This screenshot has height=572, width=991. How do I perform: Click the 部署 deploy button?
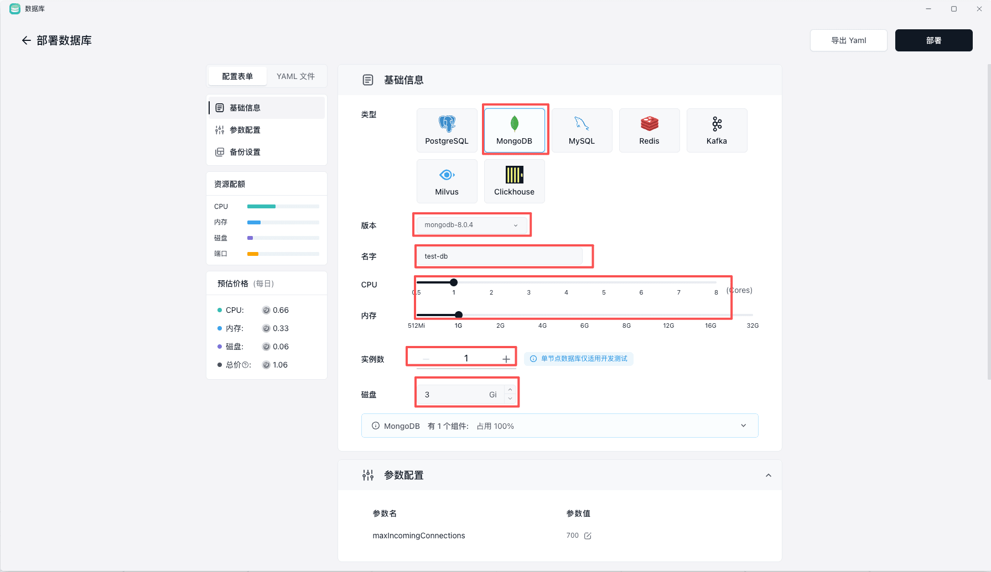(933, 40)
